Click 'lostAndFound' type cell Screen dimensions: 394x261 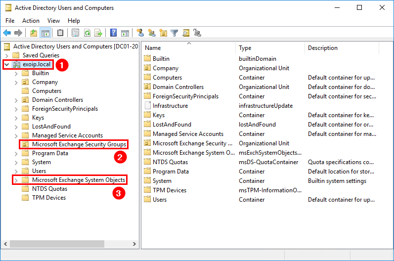tap(257, 125)
